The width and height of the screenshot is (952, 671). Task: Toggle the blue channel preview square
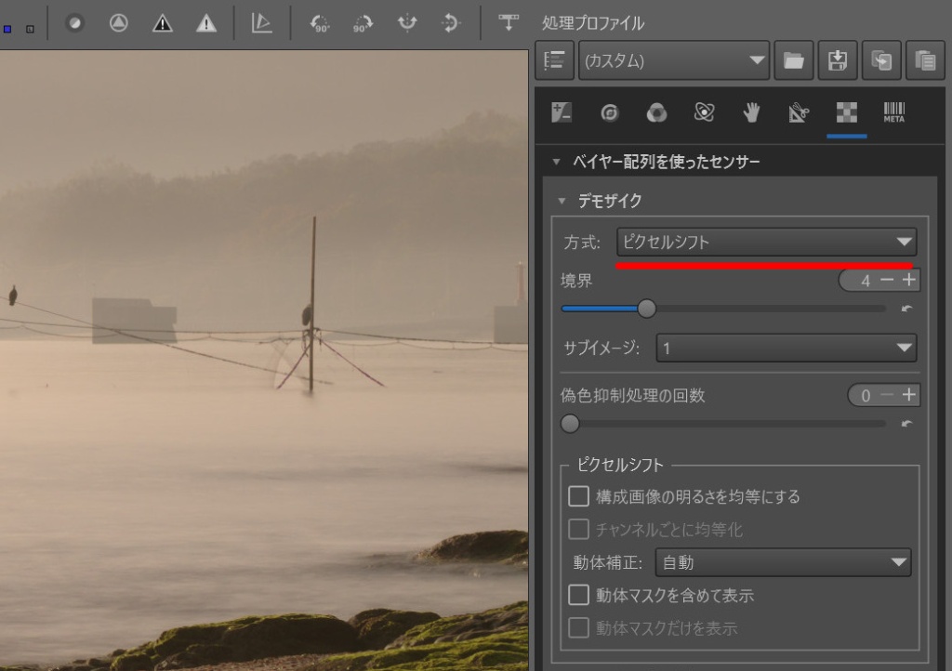pos(7,29)
